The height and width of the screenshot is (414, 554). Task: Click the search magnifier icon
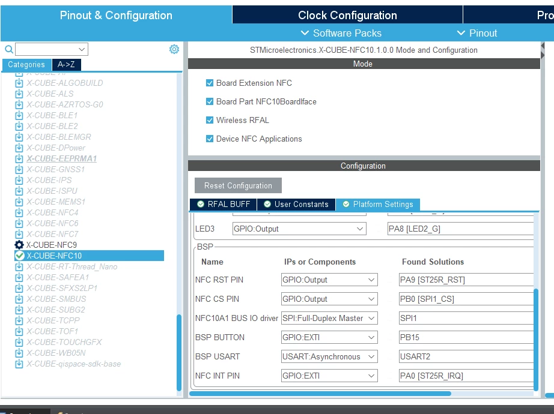(x=9, y=49)
